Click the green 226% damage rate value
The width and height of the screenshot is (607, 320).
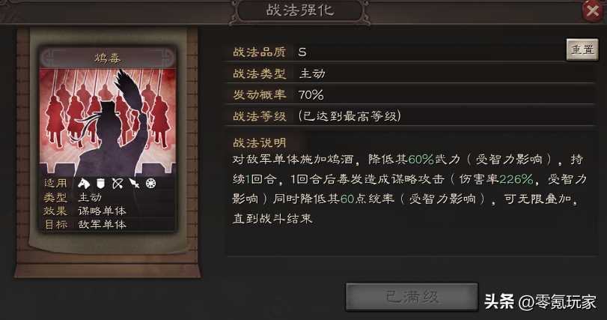point(516,179)
